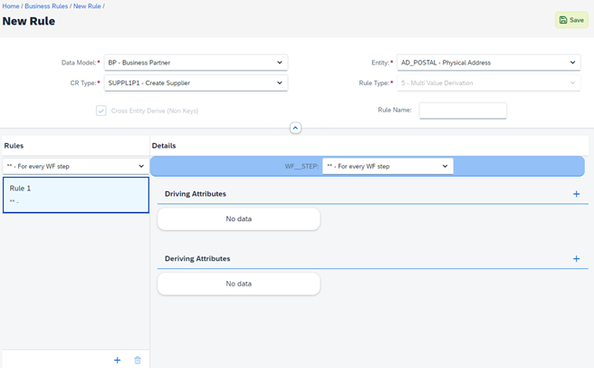Viewport: 594px width, 368px height.
Task: Go to Home breadcrumb link
Action: click(x=11, y=6)
